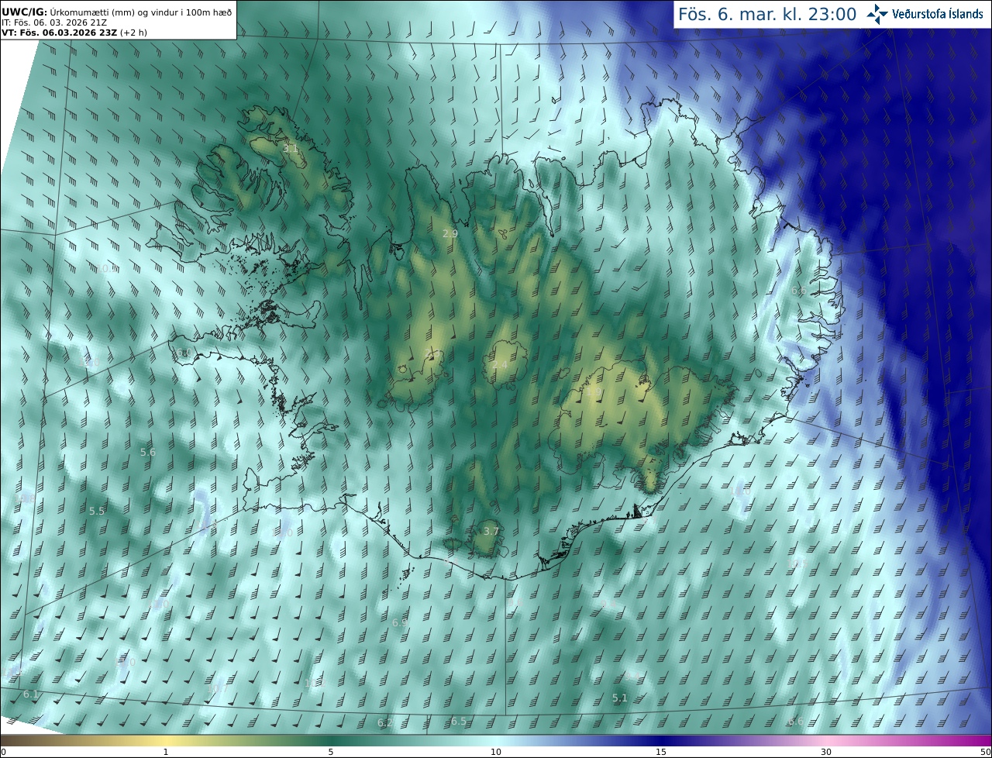Screen dimensions: 992x758
Task: Click the 6.9 value label south of Iceland
Action: coord(400,622)
